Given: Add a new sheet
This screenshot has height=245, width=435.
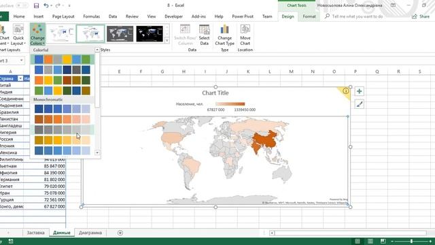Looking at the screenshot, I should tap(120, 233).
